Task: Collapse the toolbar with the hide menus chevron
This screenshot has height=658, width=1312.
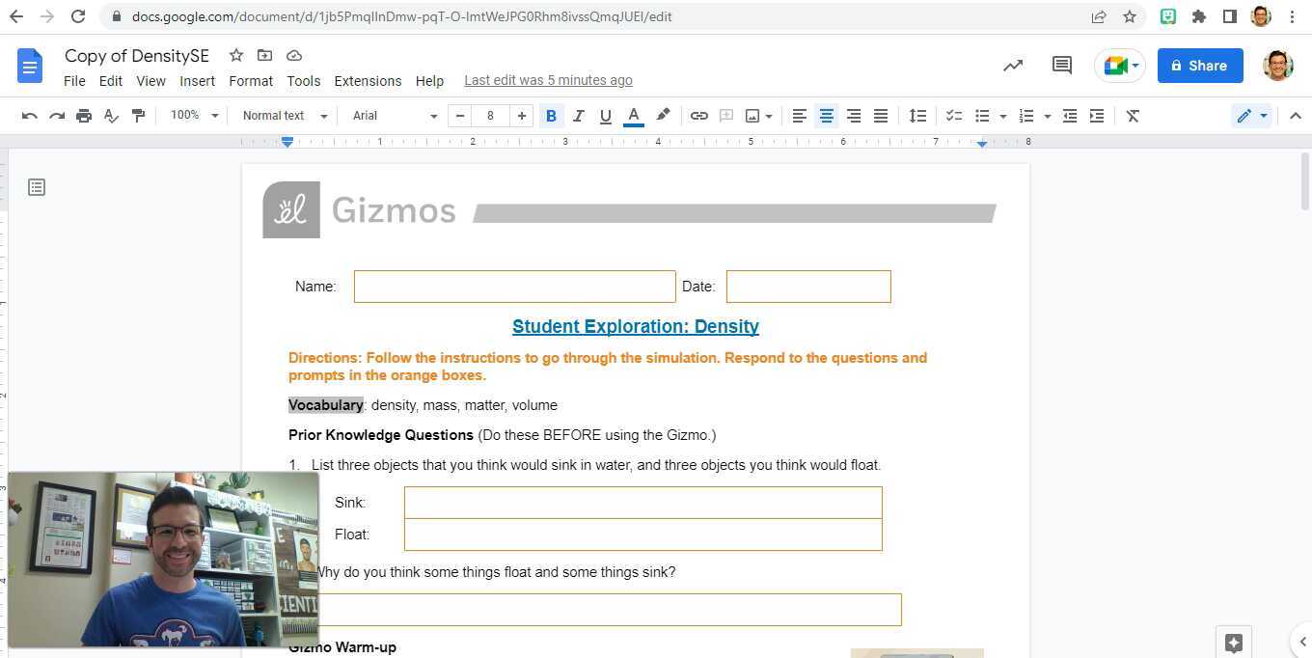Action: 1296,116
